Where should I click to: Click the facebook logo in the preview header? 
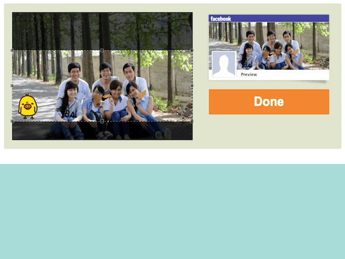(x=220, y=19)
